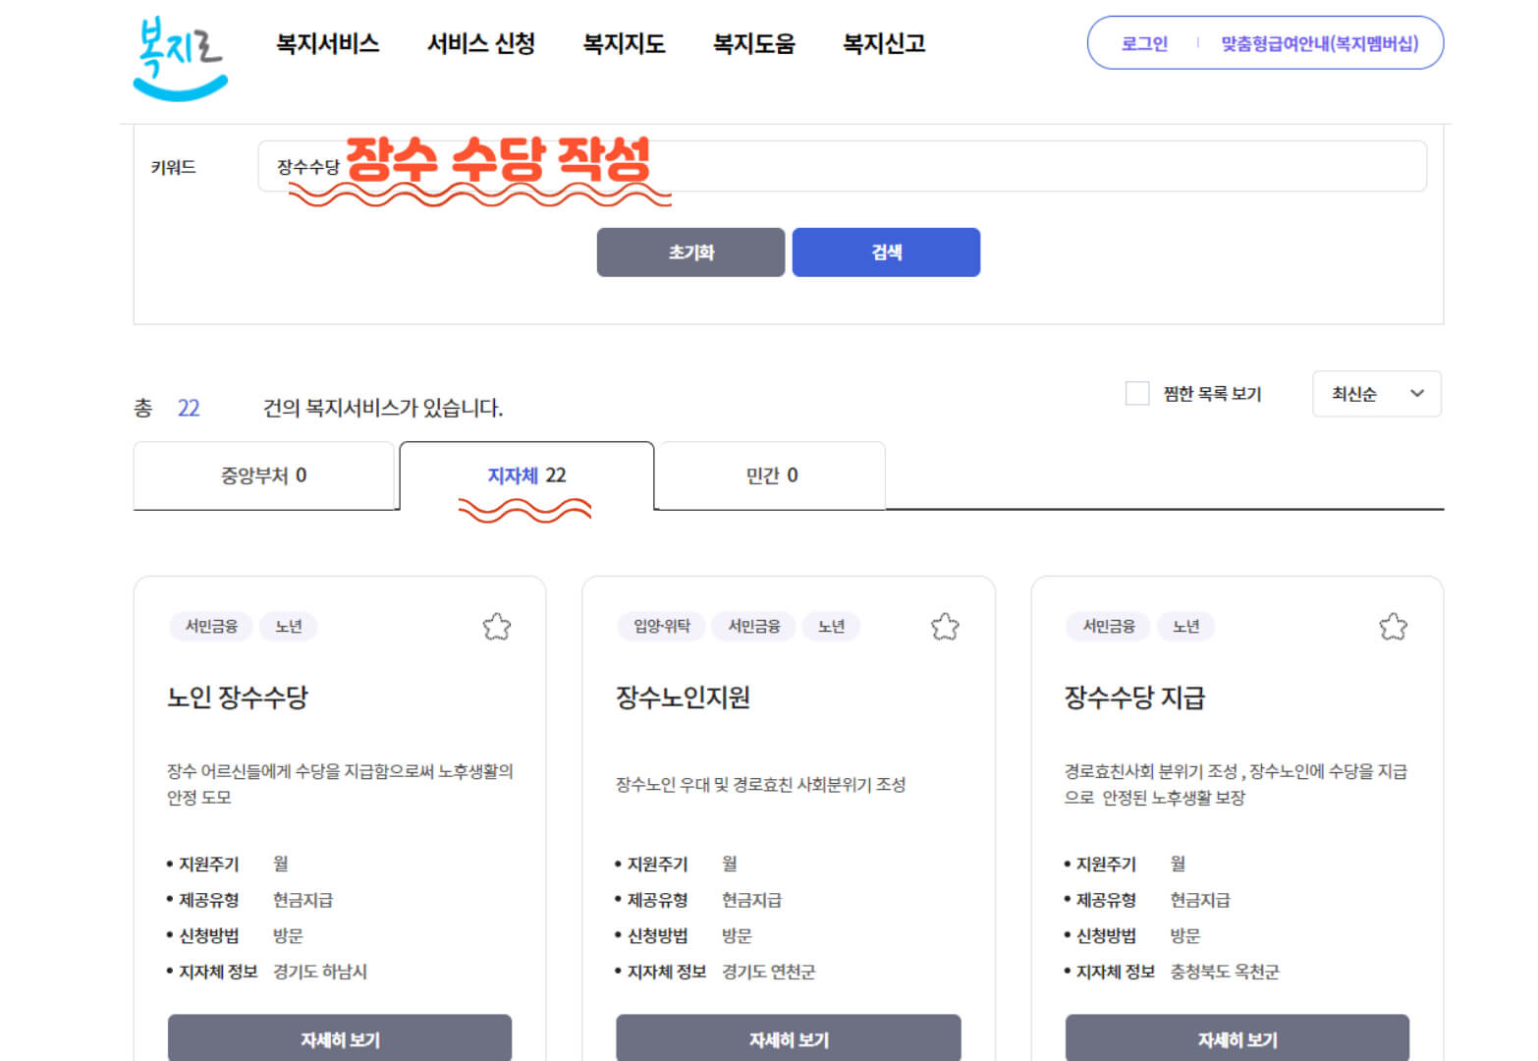Image resolution: width=1538 pixels, height=1061 pixels.
Task: Enable the 찜한 목록 보기 checkbox
Action: click(x=1137, y=393)
